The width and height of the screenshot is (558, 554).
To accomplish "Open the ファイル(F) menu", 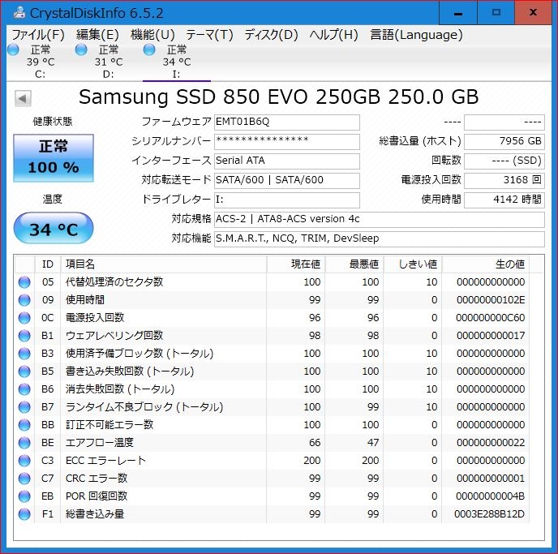I will pos(38,35).
